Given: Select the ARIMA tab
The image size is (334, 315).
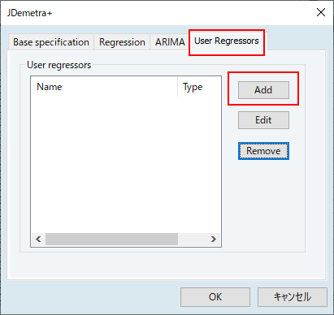Looking at the screenshot, I should click(x=170, y=42).
